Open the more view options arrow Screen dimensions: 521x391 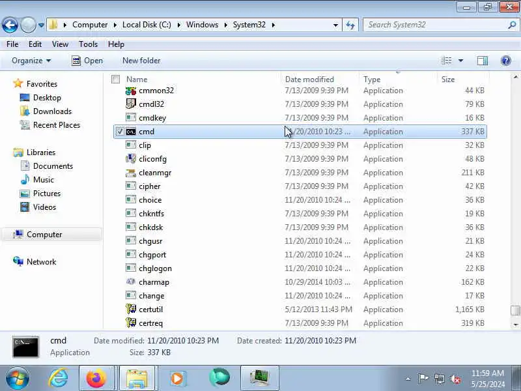click(x=460, y=61)
